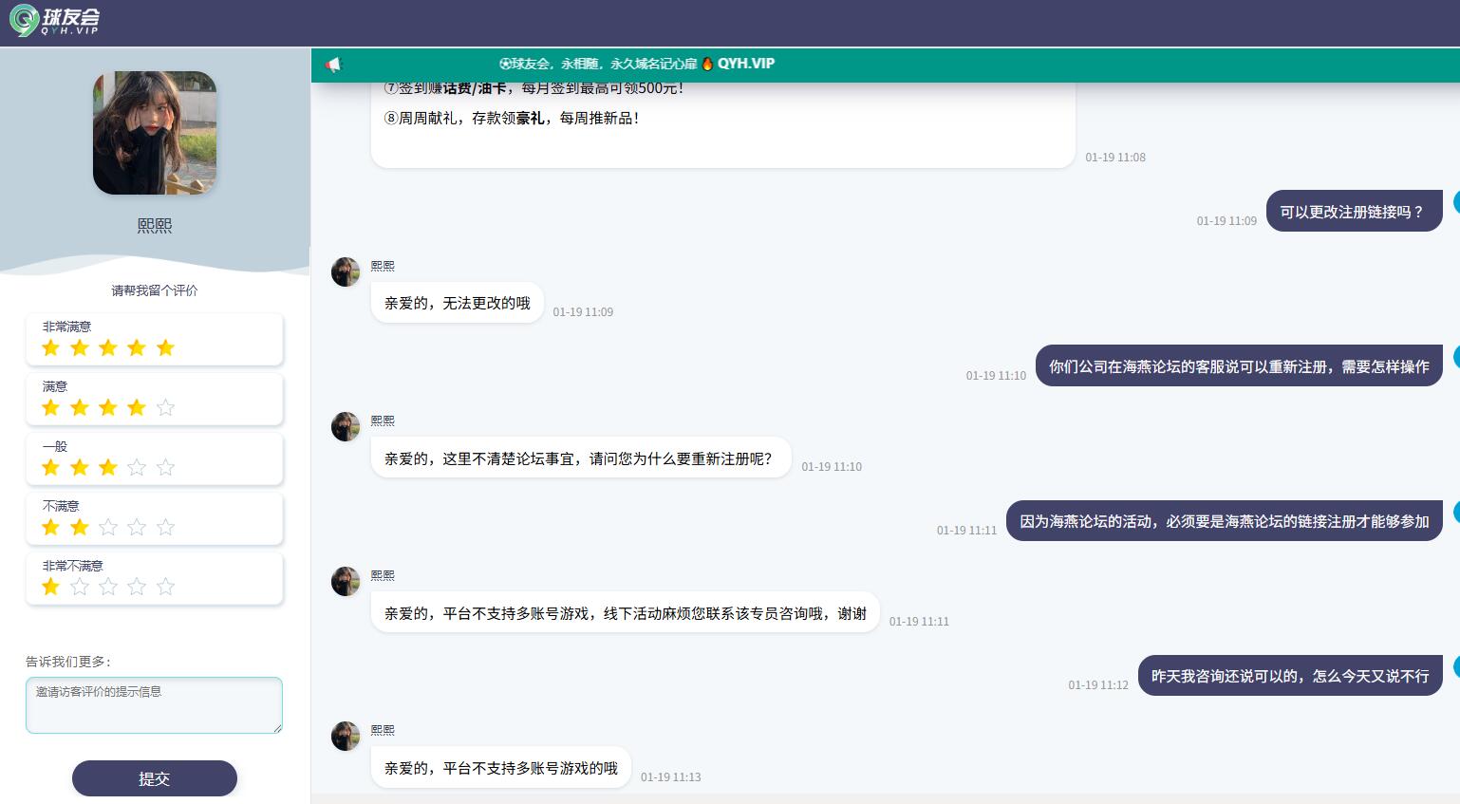This screenshot has width=1460, height=804.
Task: Choose the 不满意 two-star rating
Action: [x=154, y=518]
